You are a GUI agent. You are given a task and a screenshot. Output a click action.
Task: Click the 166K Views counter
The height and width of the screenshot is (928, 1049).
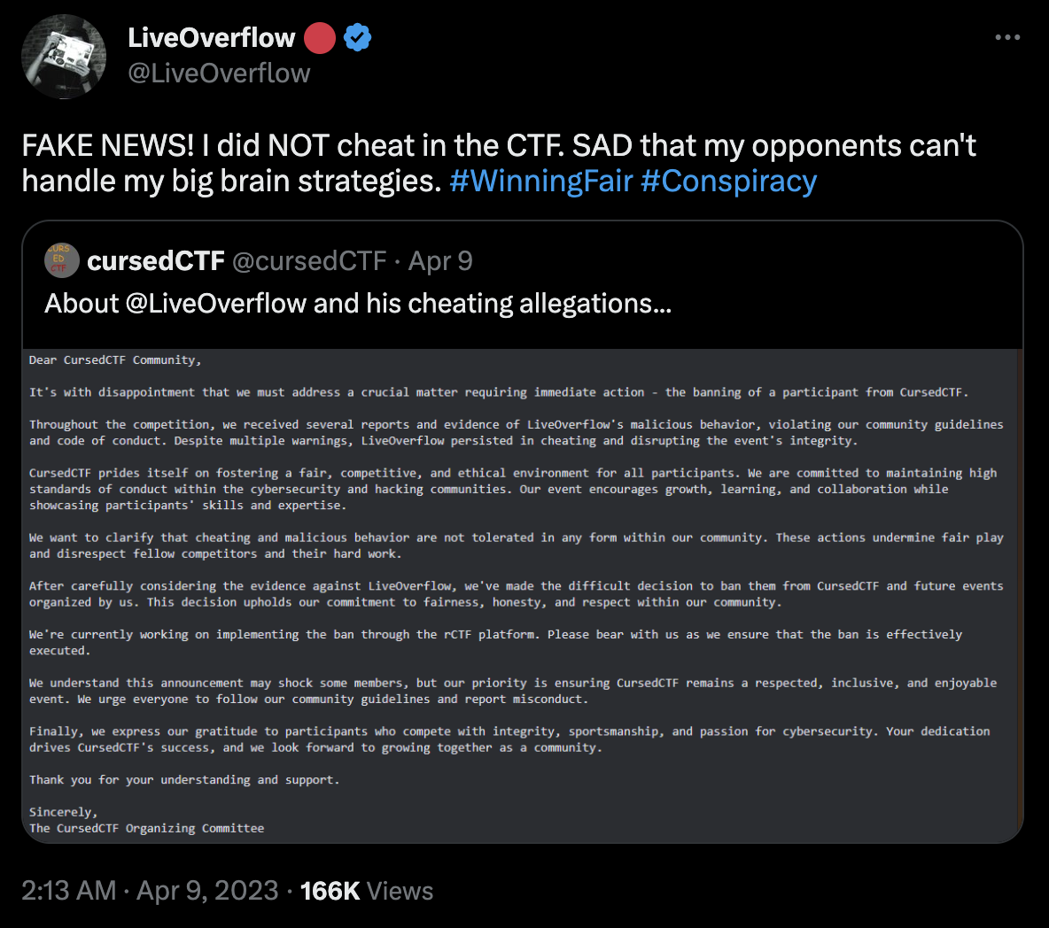point(367,890)
